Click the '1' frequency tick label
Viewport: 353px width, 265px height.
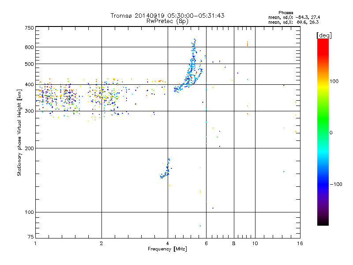[35, 243]
